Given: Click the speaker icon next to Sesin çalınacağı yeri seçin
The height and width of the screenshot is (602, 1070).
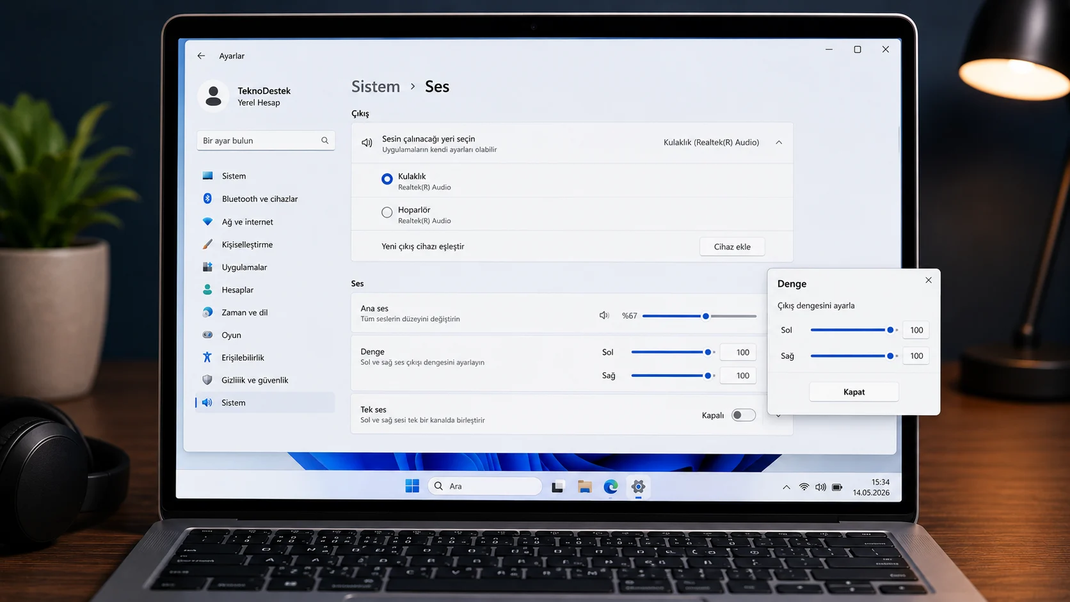Looking at the screenshot, I should point(367,143).
